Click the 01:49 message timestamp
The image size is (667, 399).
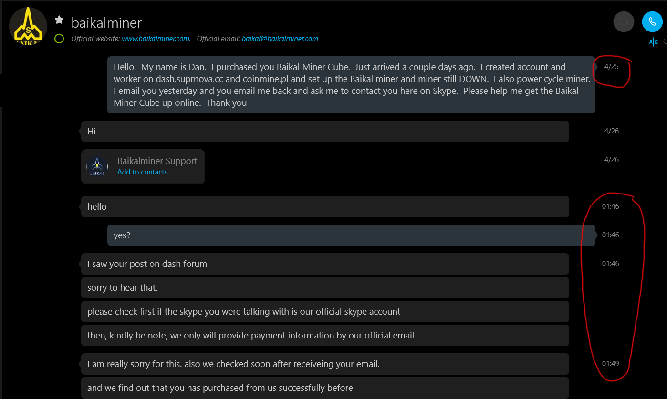click(610, 364)
